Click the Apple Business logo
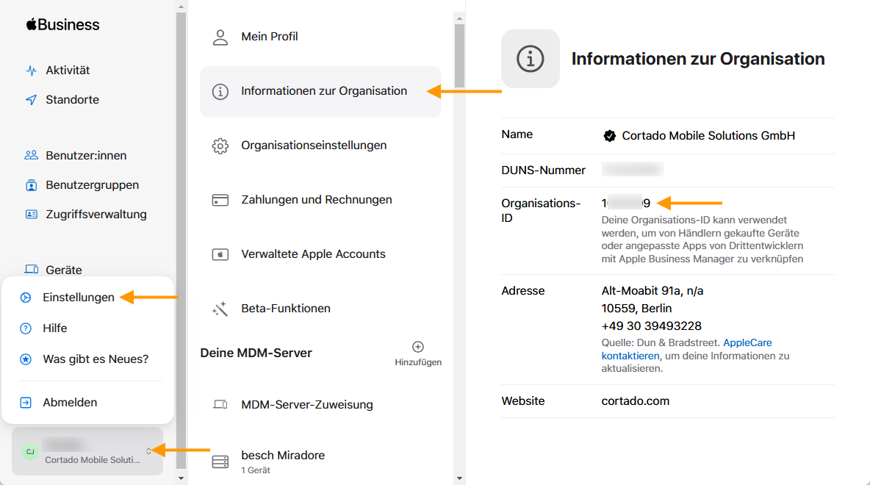The width and height of the screenshot is (870, 485). point(62,24)
